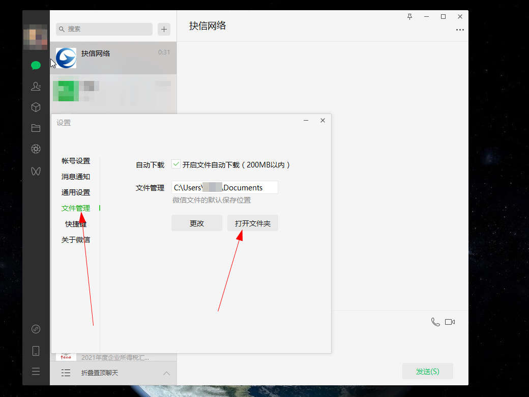Select the 关于微信 settings tab
The width and height of the screenshot is (529, 397).
[x=76, y=240]
